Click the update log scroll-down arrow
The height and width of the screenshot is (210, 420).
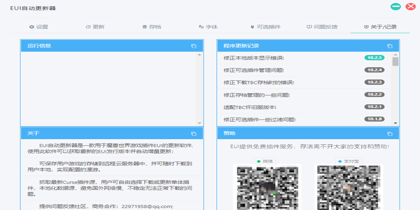click(395, 123)
